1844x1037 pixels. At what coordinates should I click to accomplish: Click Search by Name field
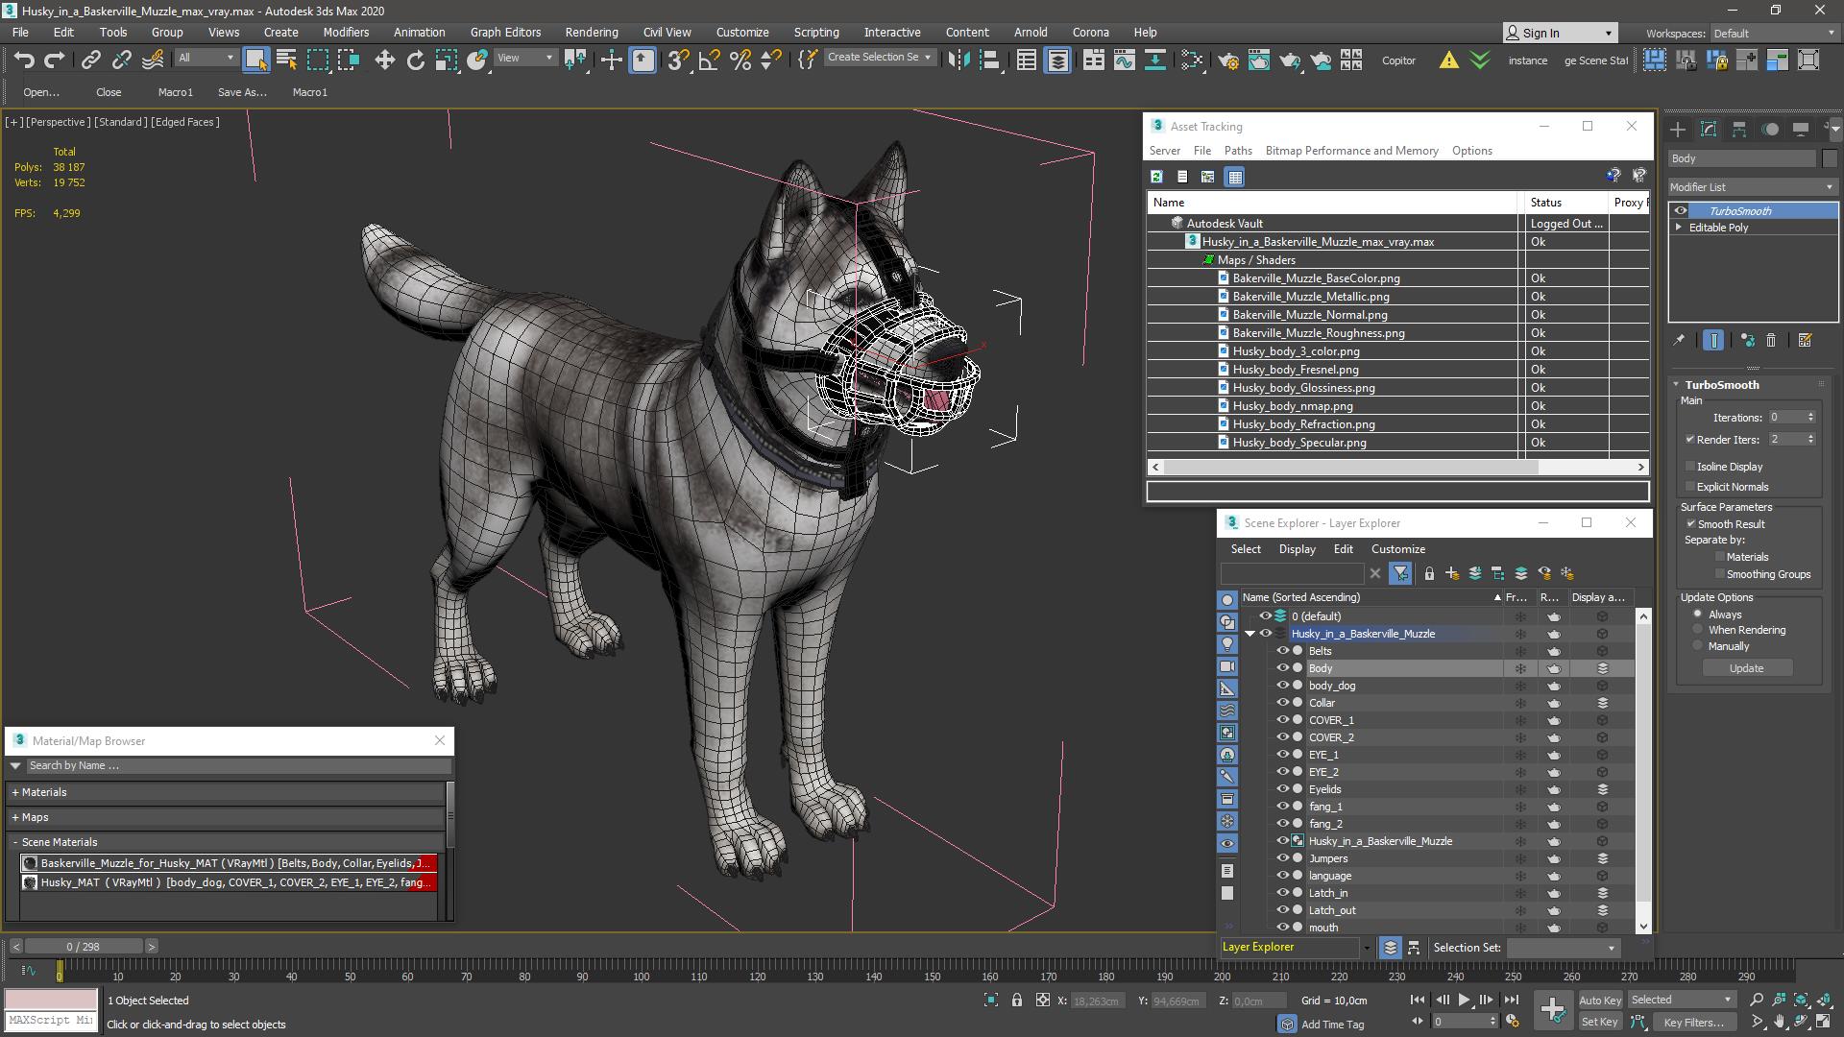pos(238,766)
